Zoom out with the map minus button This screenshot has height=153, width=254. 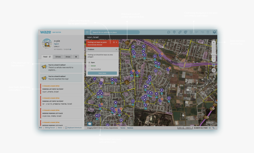point(214,60)
